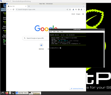Open the Google apps grid
Viewport: 111px width, 95px height.
pyautogui.click(x=83, y=14)
